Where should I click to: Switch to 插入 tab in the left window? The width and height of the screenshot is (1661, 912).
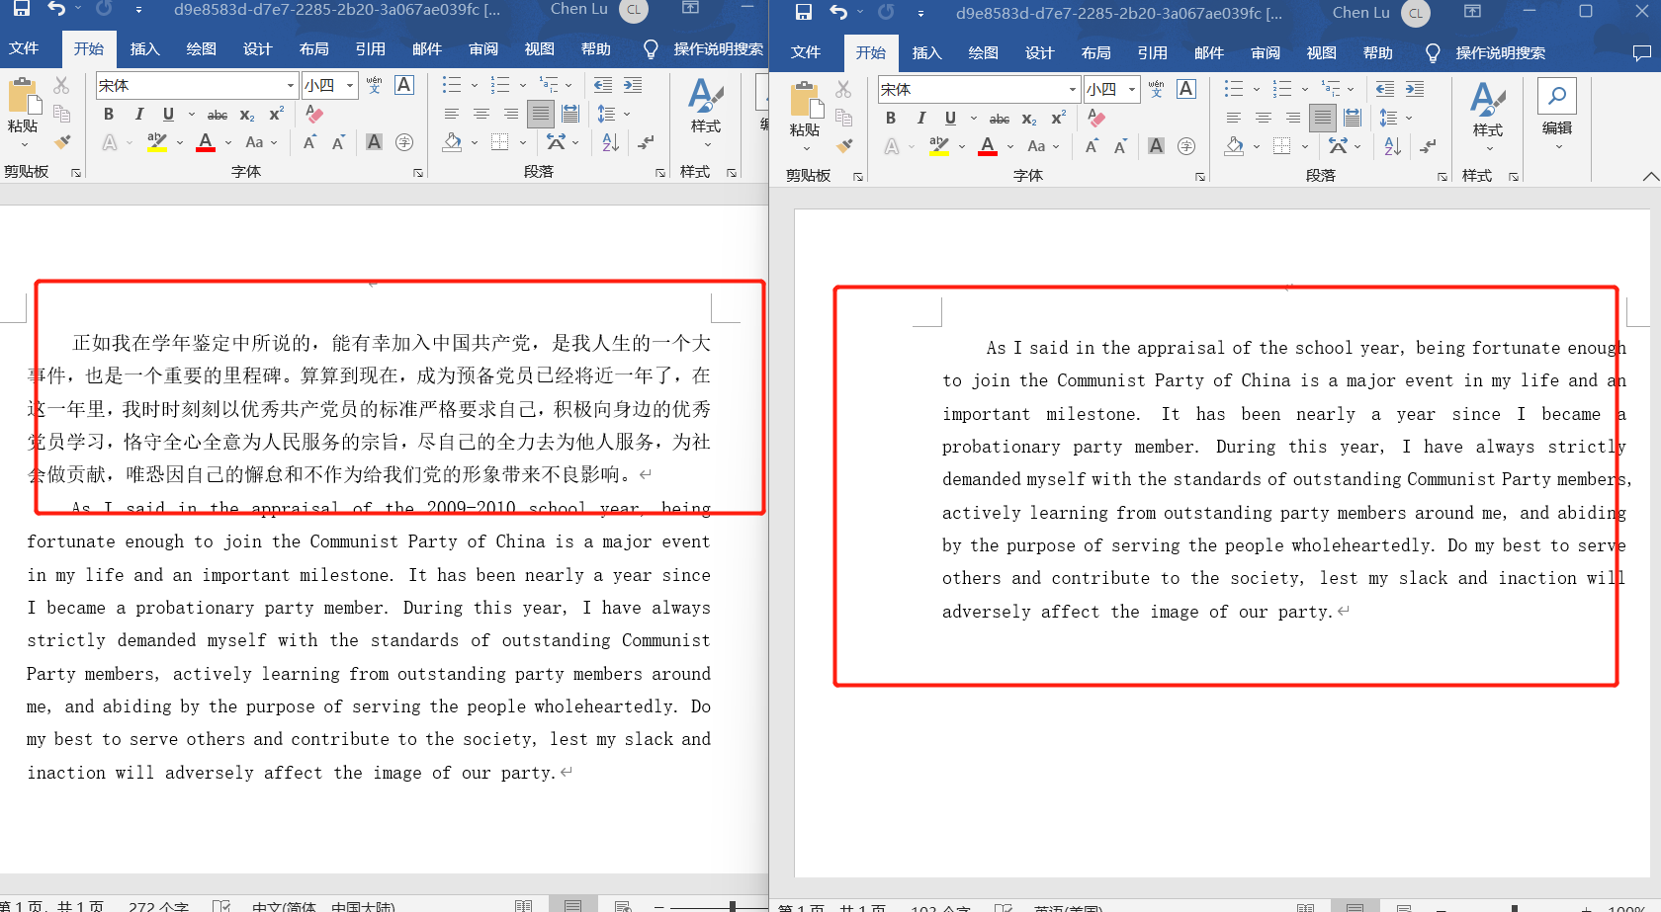144,49
